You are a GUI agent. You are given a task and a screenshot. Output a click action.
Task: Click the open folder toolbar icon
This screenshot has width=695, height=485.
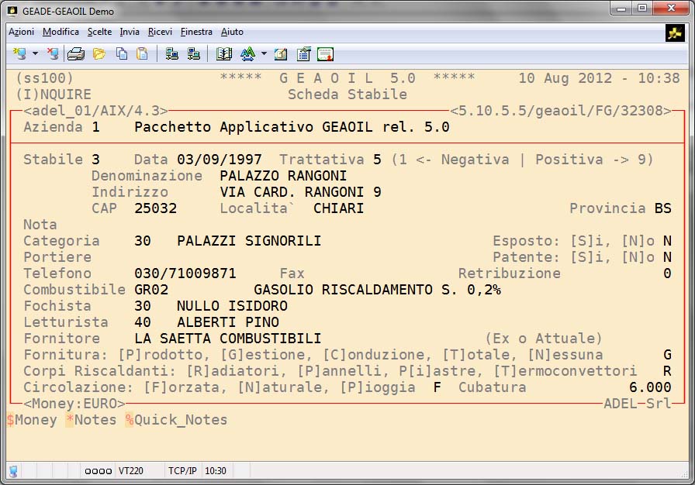click(x=99, y=54)
